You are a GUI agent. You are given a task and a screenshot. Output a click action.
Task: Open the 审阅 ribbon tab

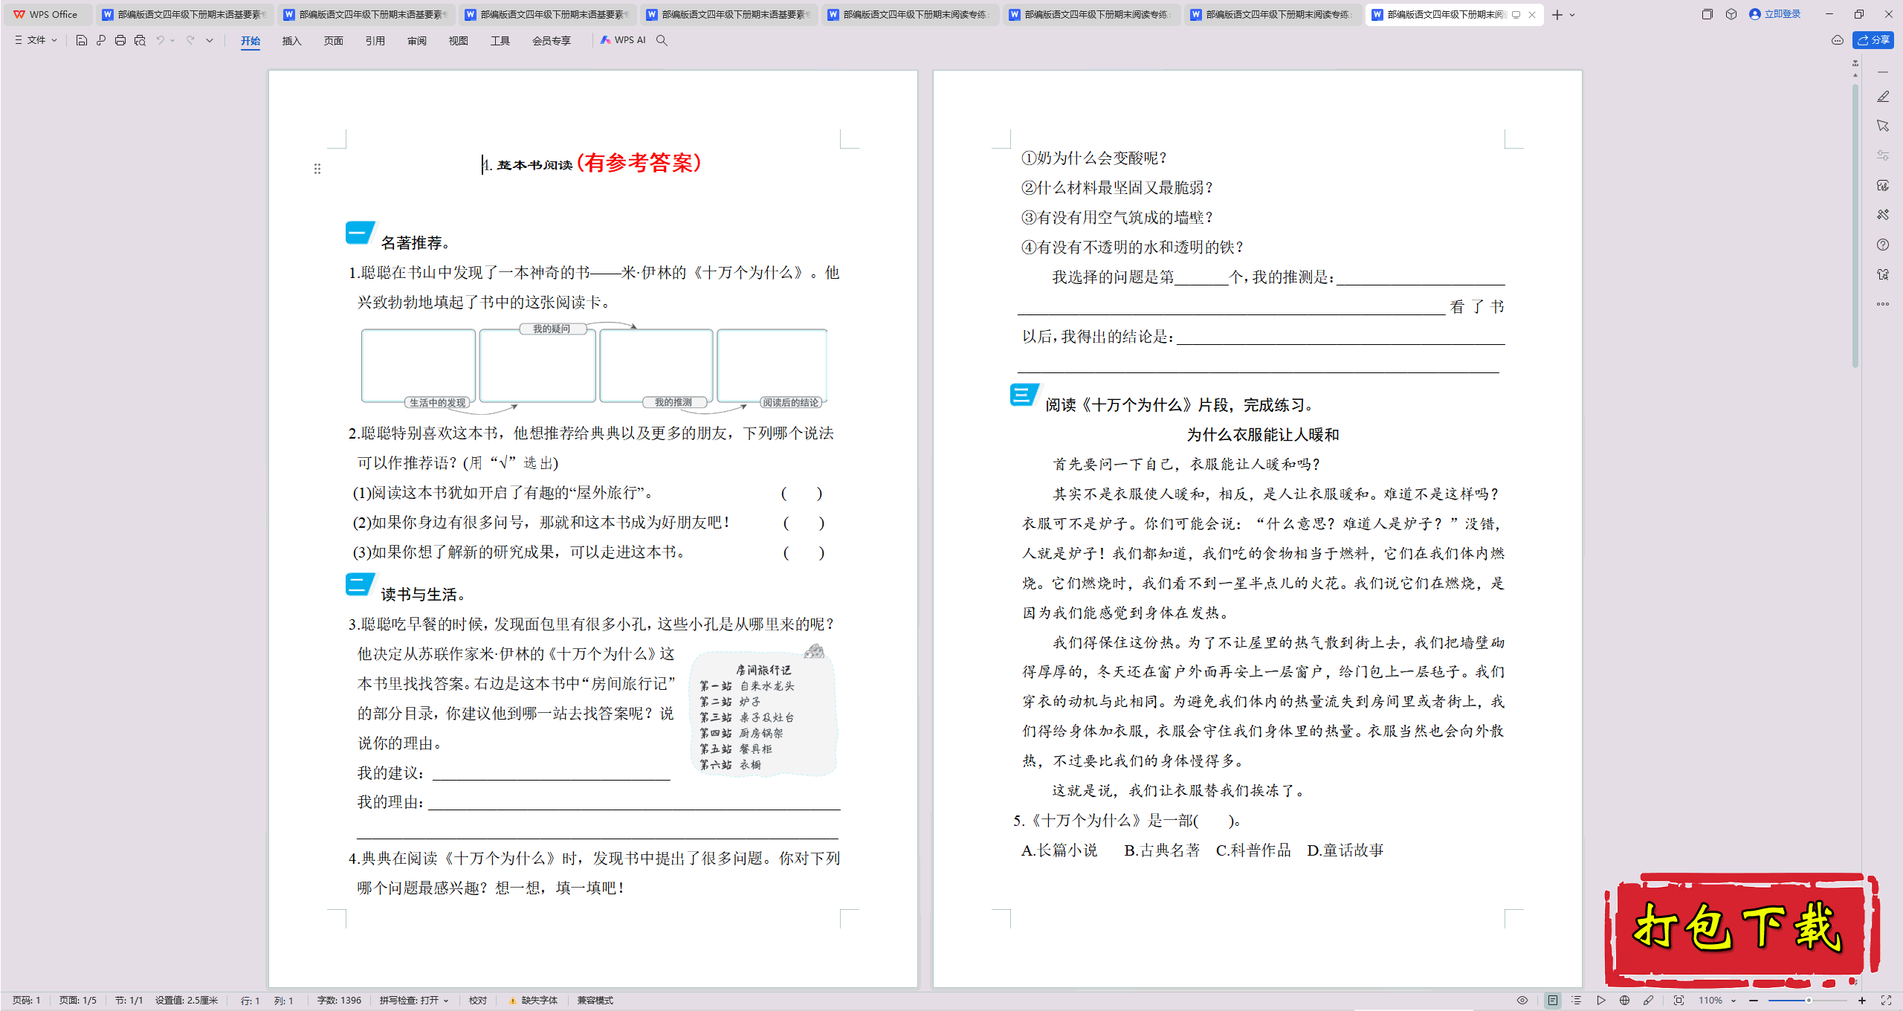tap(417, 41)
